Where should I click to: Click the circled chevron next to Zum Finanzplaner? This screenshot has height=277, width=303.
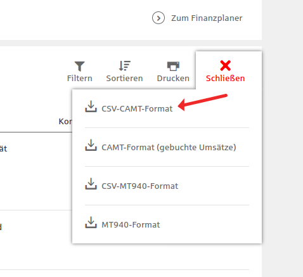point(158,18)
